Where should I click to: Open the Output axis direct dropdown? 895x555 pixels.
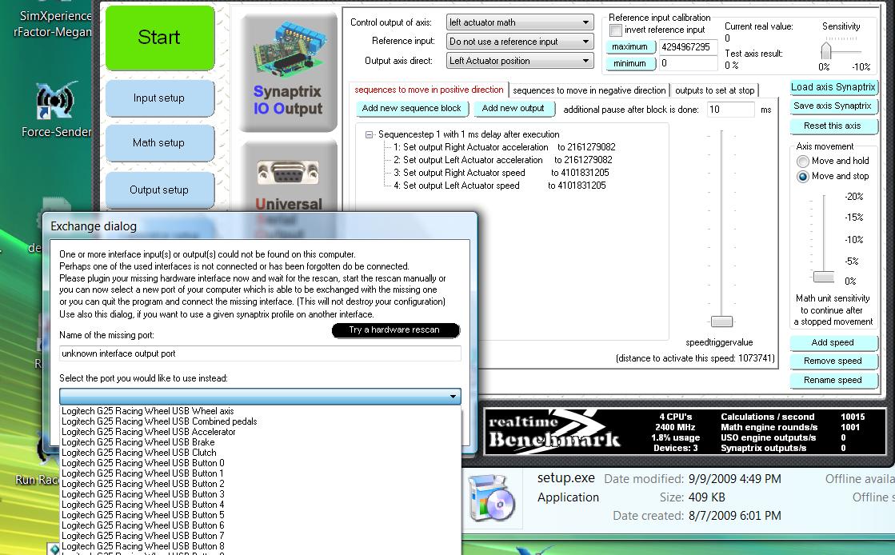[519, 61]
